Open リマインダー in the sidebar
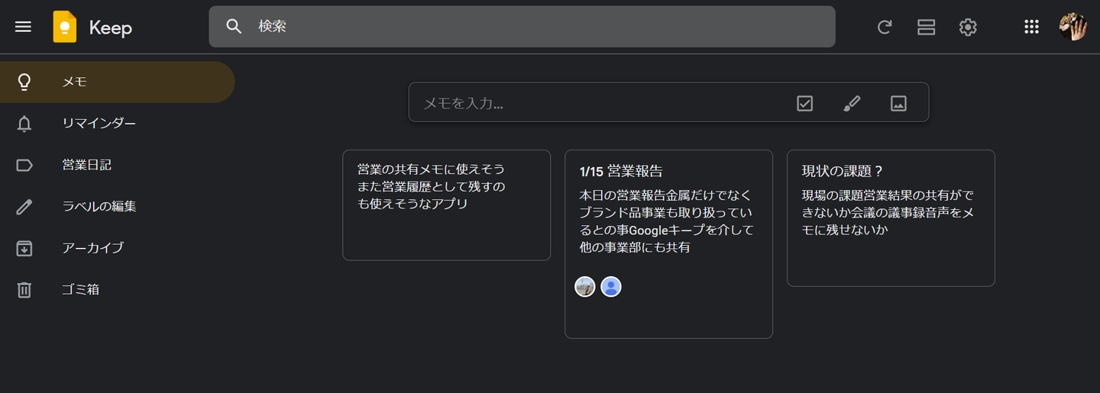Screen dimensions: 1100x393 click(x=99, y=124)
